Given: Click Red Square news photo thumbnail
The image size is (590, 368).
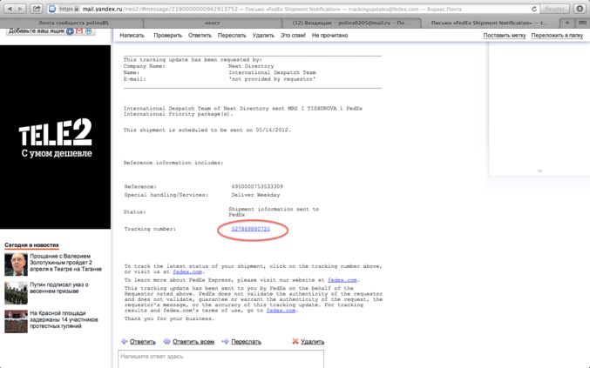Looking at the screenshot, I should click(16, 321).
